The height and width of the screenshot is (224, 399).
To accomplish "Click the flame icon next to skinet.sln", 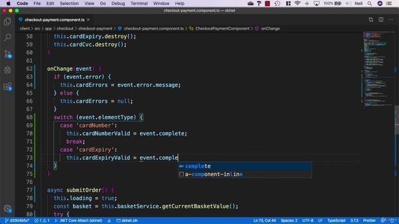I will tap(109, 220).
